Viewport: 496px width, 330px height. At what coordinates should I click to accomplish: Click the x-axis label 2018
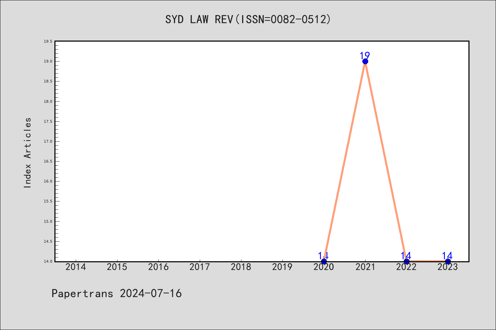241,267
